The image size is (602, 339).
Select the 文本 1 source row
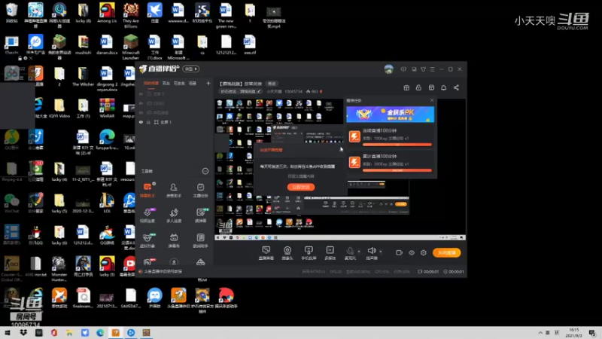[x=175, y=93]
